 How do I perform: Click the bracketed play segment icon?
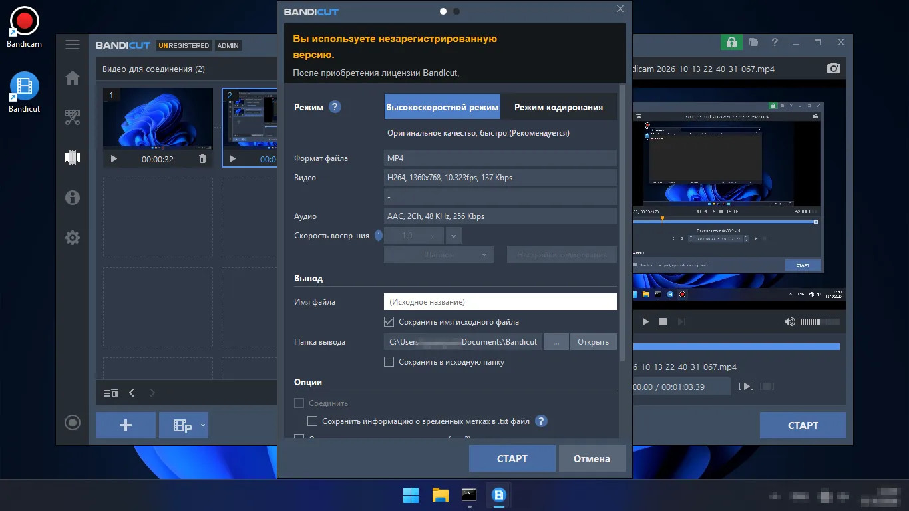click(747, 386)
